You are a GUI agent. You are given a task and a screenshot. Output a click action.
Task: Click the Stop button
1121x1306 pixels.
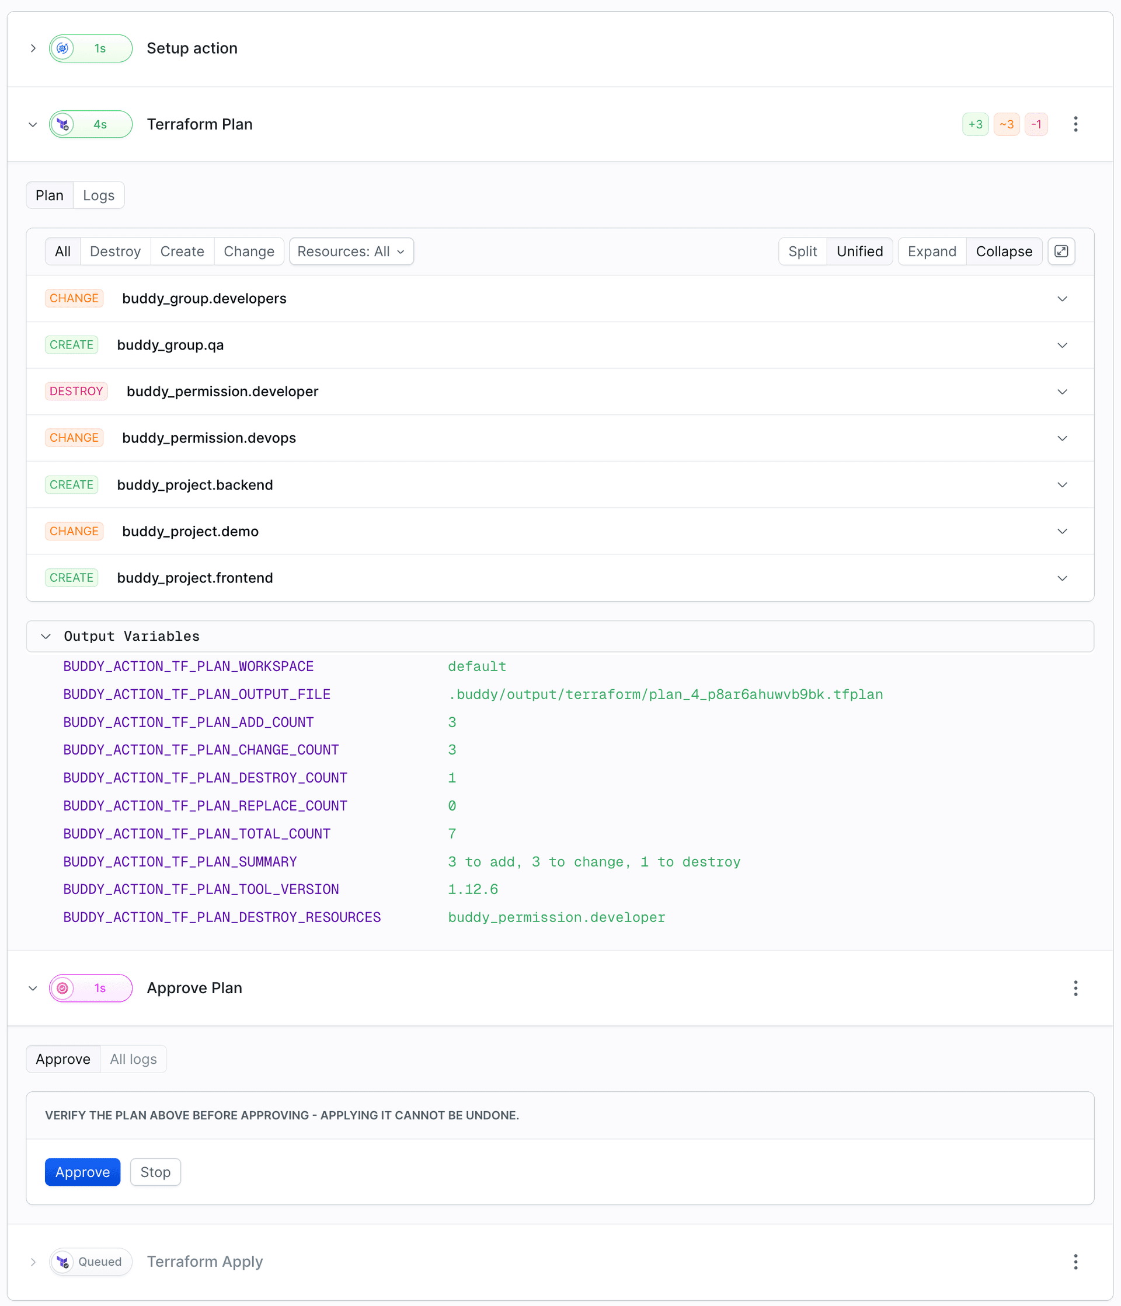click(x=155, y=1172)
